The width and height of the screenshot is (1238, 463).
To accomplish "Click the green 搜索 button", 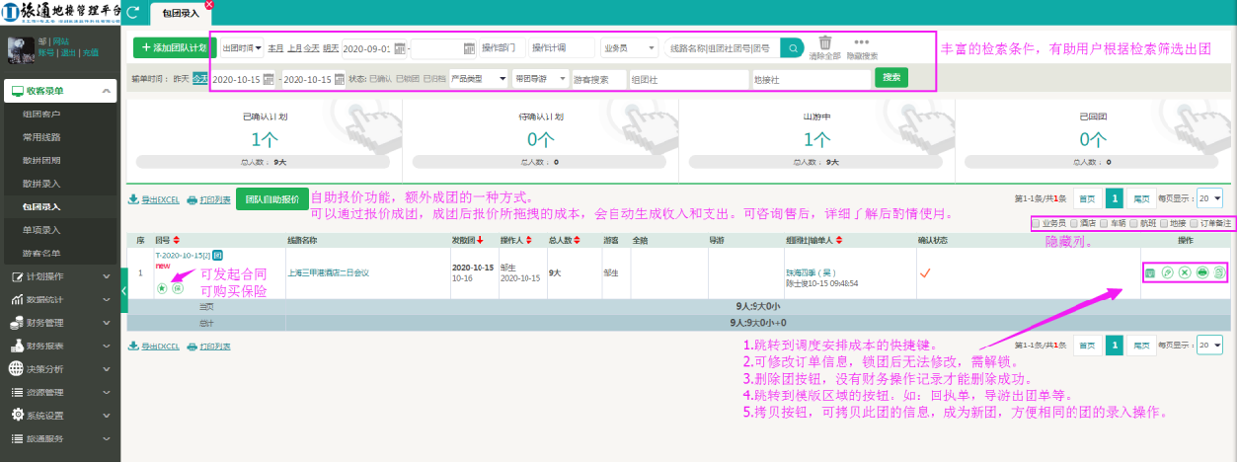I will click(x=891, y=77).
